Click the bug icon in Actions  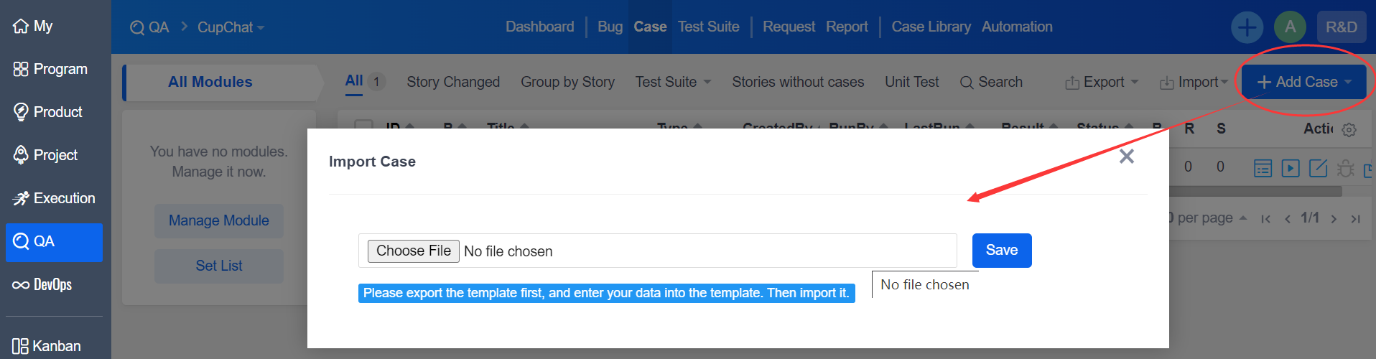(x=1345, y=168)
